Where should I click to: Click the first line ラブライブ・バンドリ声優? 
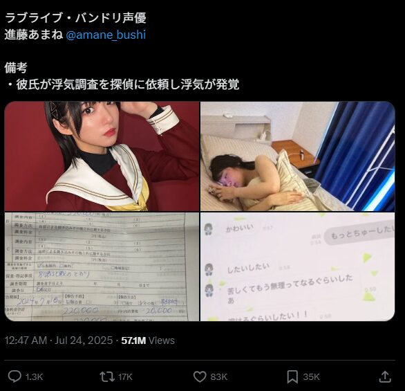pyautogui.click(x=75, y=18)
